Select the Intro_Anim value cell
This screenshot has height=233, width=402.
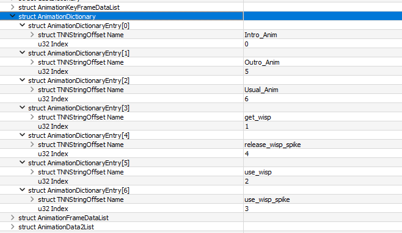323,35
